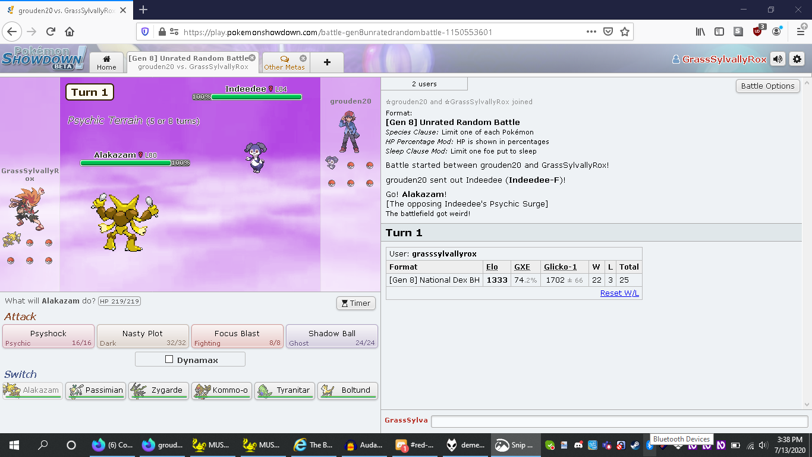Image resolution: width=812 pixels, height=457 pixels.
Task: Open Firefox account icon
Action: click(x=777, y=32)
